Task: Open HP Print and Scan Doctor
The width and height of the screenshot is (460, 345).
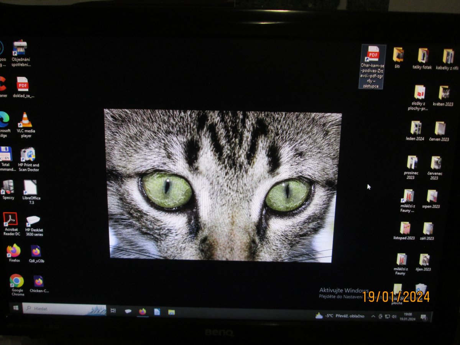Action: click(28, 155)
